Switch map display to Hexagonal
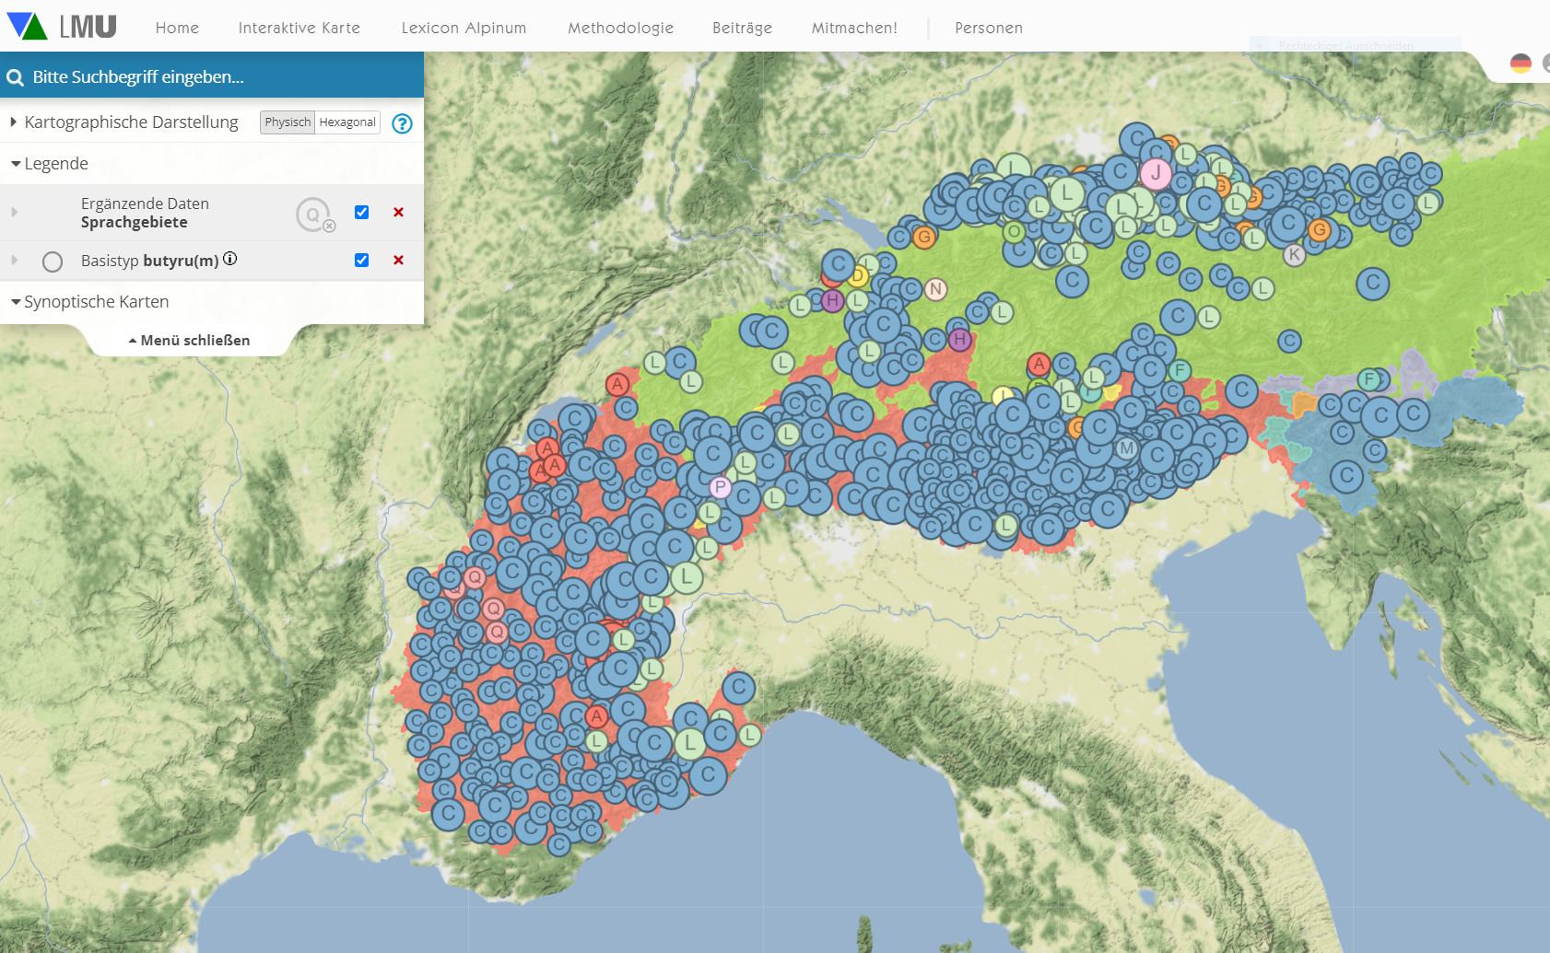Image resolution: width=1550 pixels, height=953 pixels. click(347, 122)
